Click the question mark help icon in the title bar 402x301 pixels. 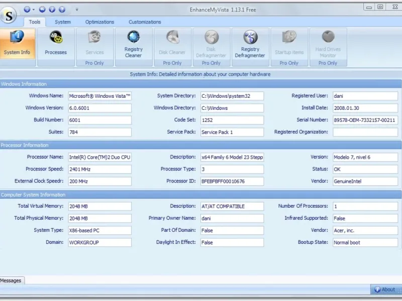click(x=62, y=9)
